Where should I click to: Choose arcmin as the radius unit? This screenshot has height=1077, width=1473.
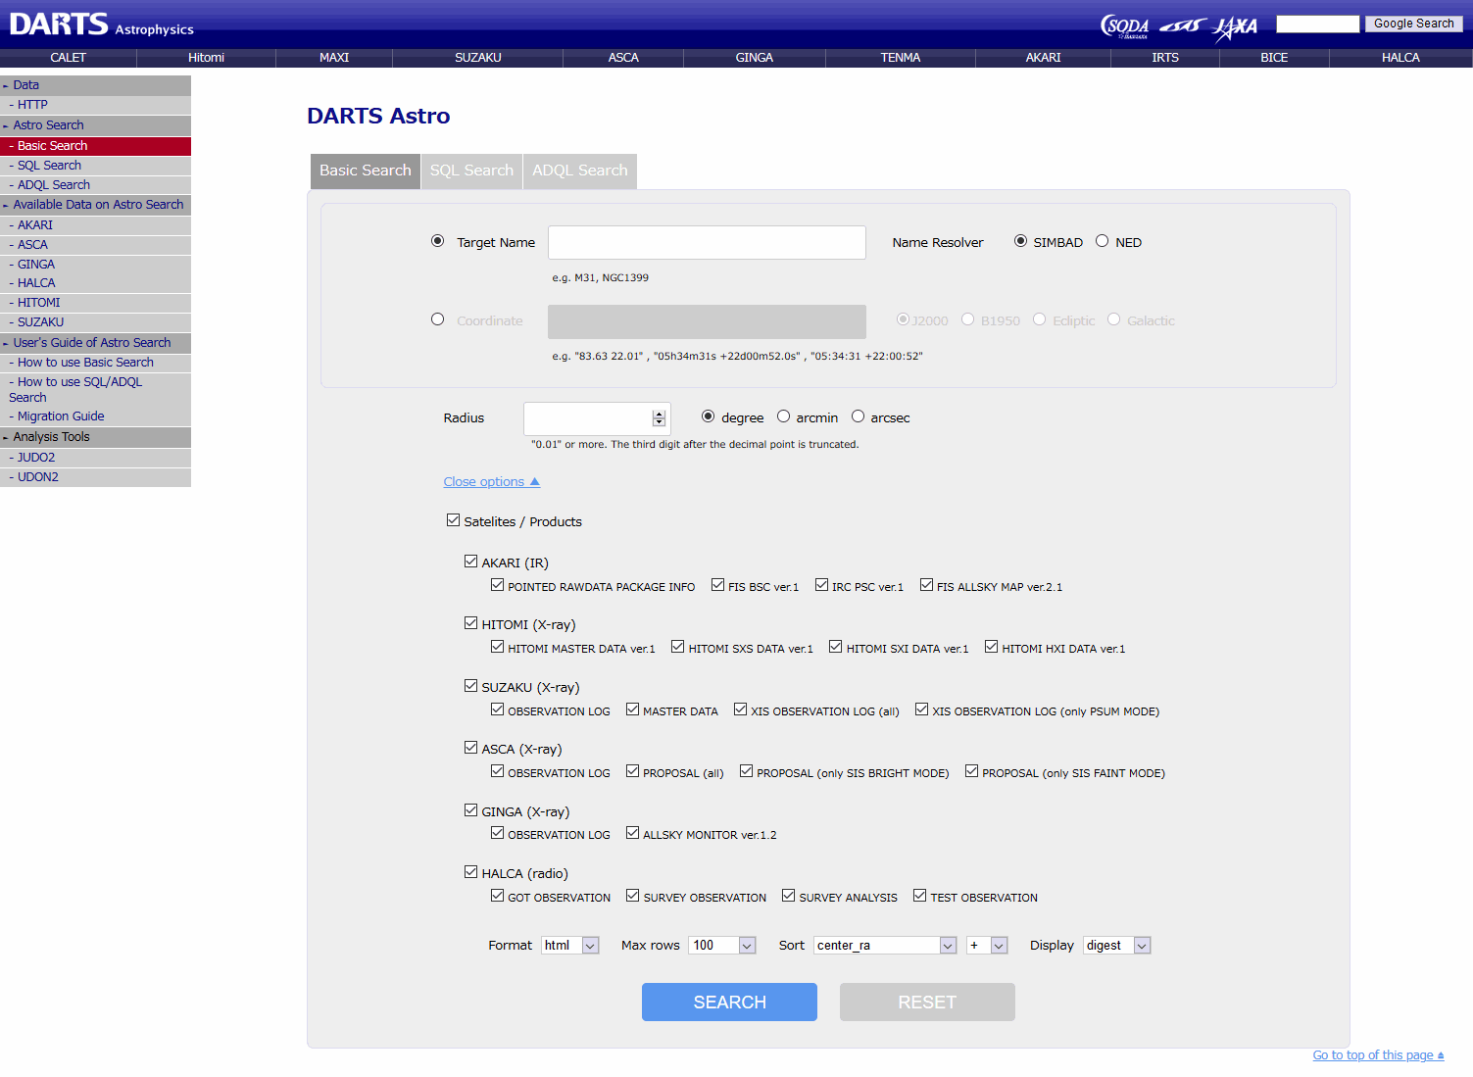coord(784,416)
